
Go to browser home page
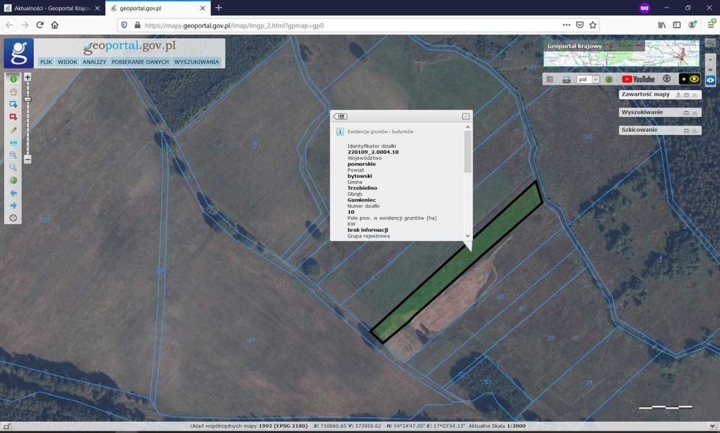55,24
